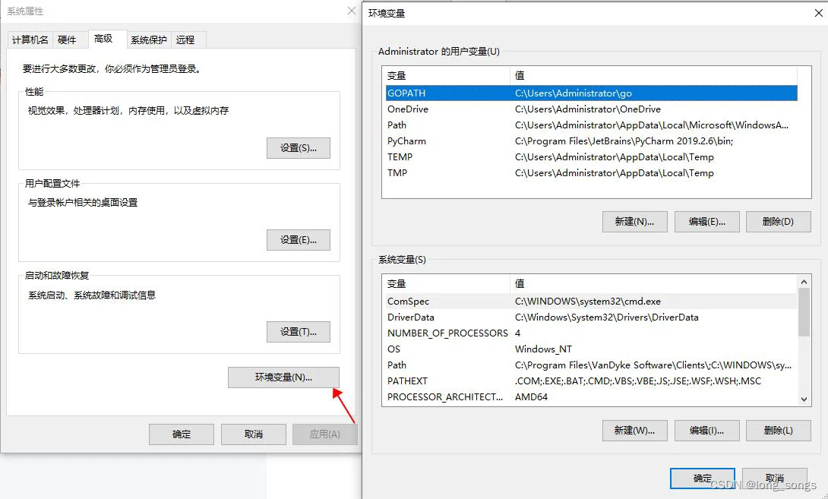Click the Windows_NT value cell
Viewport: 828px width, 499px height.
[543, 349]
